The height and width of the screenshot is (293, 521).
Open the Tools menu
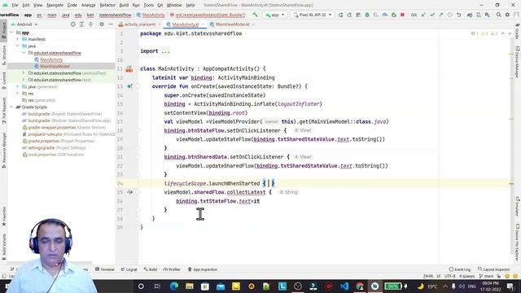point(148,6)
